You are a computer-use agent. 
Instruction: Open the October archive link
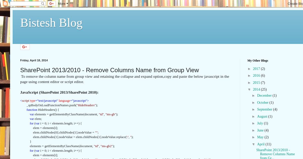coord(263,102)
